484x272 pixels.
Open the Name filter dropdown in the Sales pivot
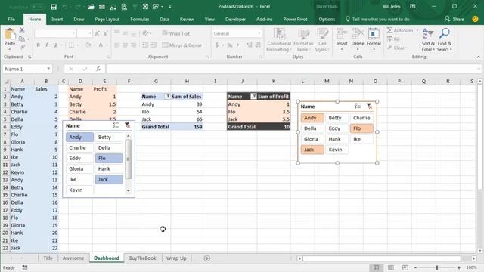(x=167, y=97)
